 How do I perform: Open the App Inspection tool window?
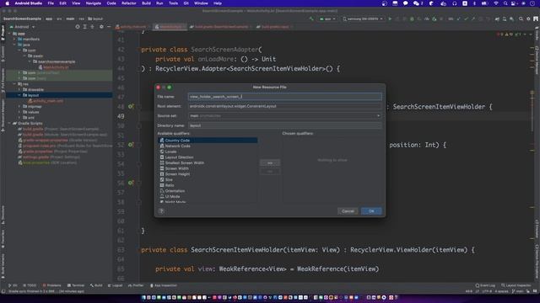pos(164,285)
